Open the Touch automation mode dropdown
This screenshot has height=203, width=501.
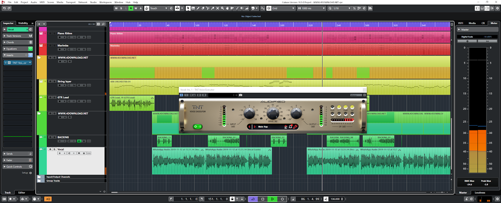(x=159, y=8)
